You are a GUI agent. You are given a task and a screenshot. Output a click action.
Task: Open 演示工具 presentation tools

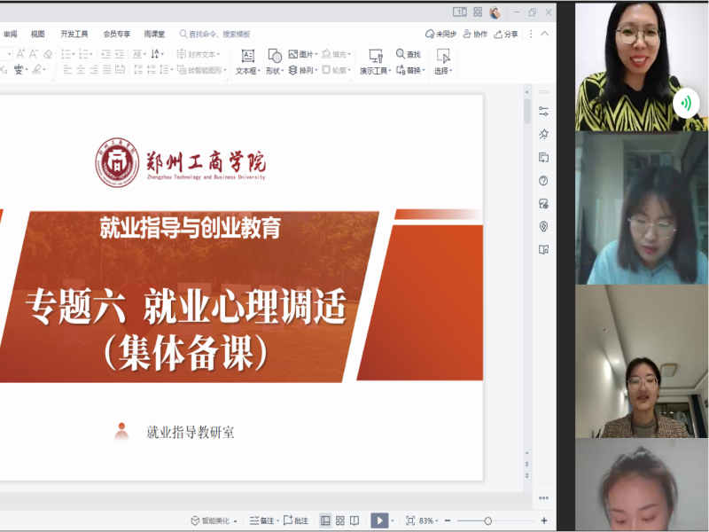coord(375,62)
